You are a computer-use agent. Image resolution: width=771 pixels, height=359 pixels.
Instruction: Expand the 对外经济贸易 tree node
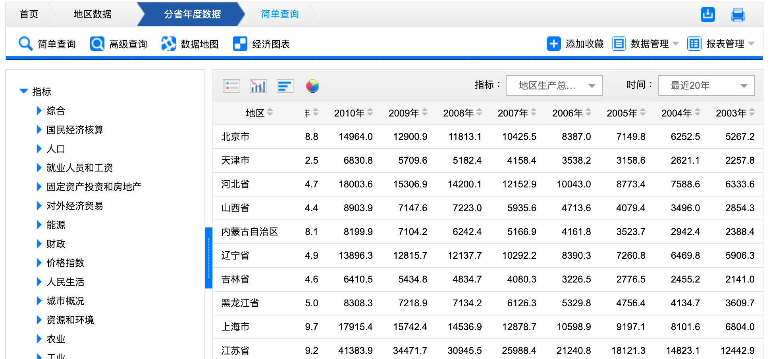pos(39,206)
